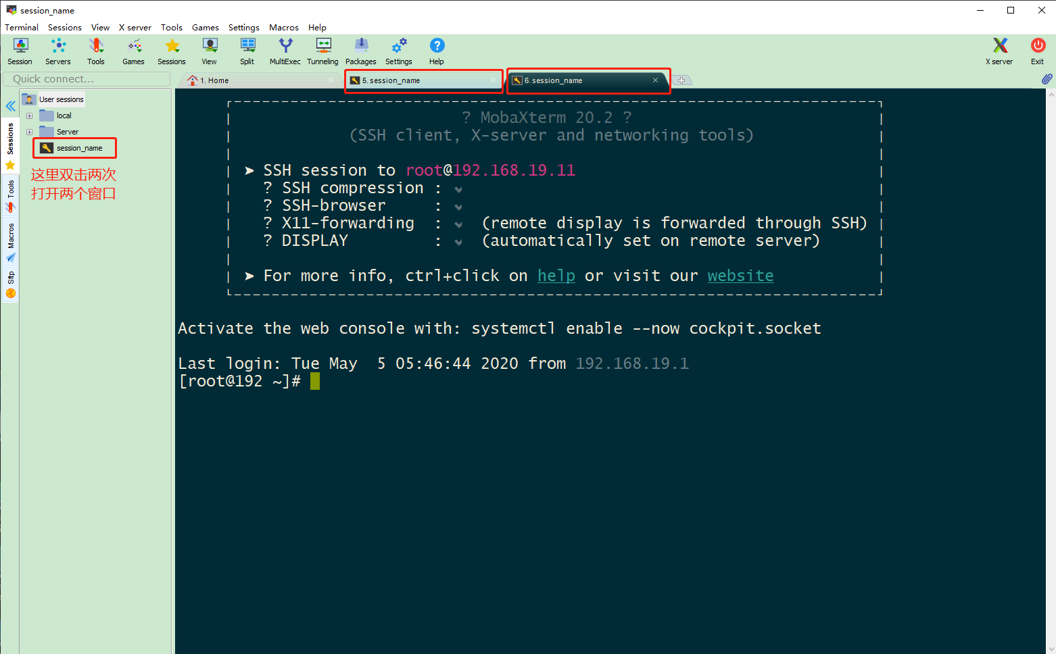Click the Split terminal icon
This screenshot has width=1056, height=654.
(x=247, y=51)
